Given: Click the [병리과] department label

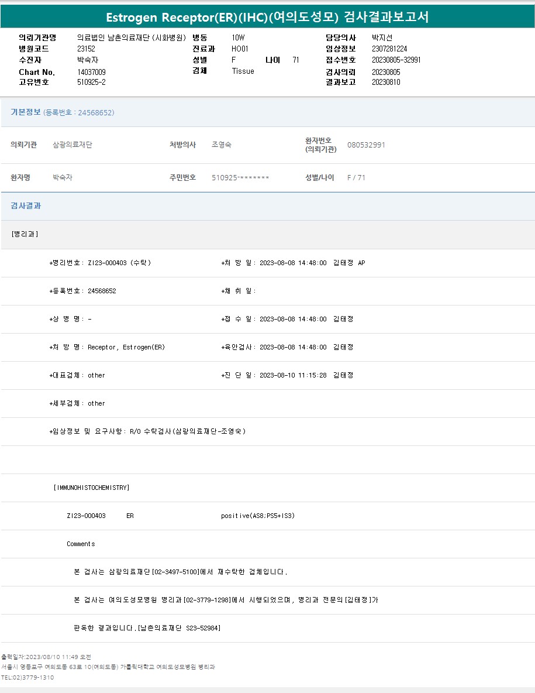Looking at the screenshot, I should (25, 234).
